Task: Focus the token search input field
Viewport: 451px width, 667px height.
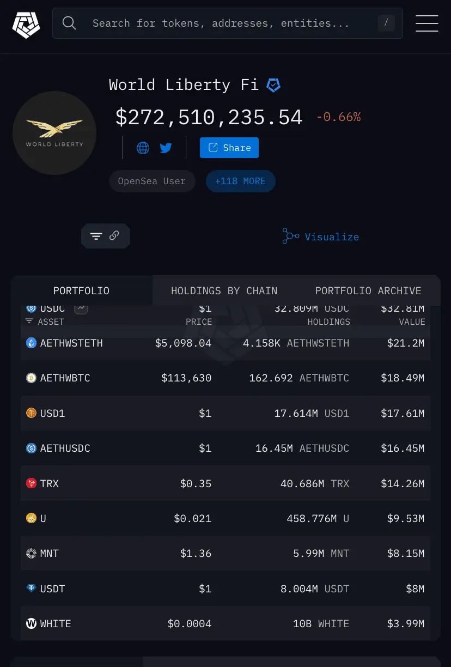Action: pyautogui.click(x=228, y=23)
